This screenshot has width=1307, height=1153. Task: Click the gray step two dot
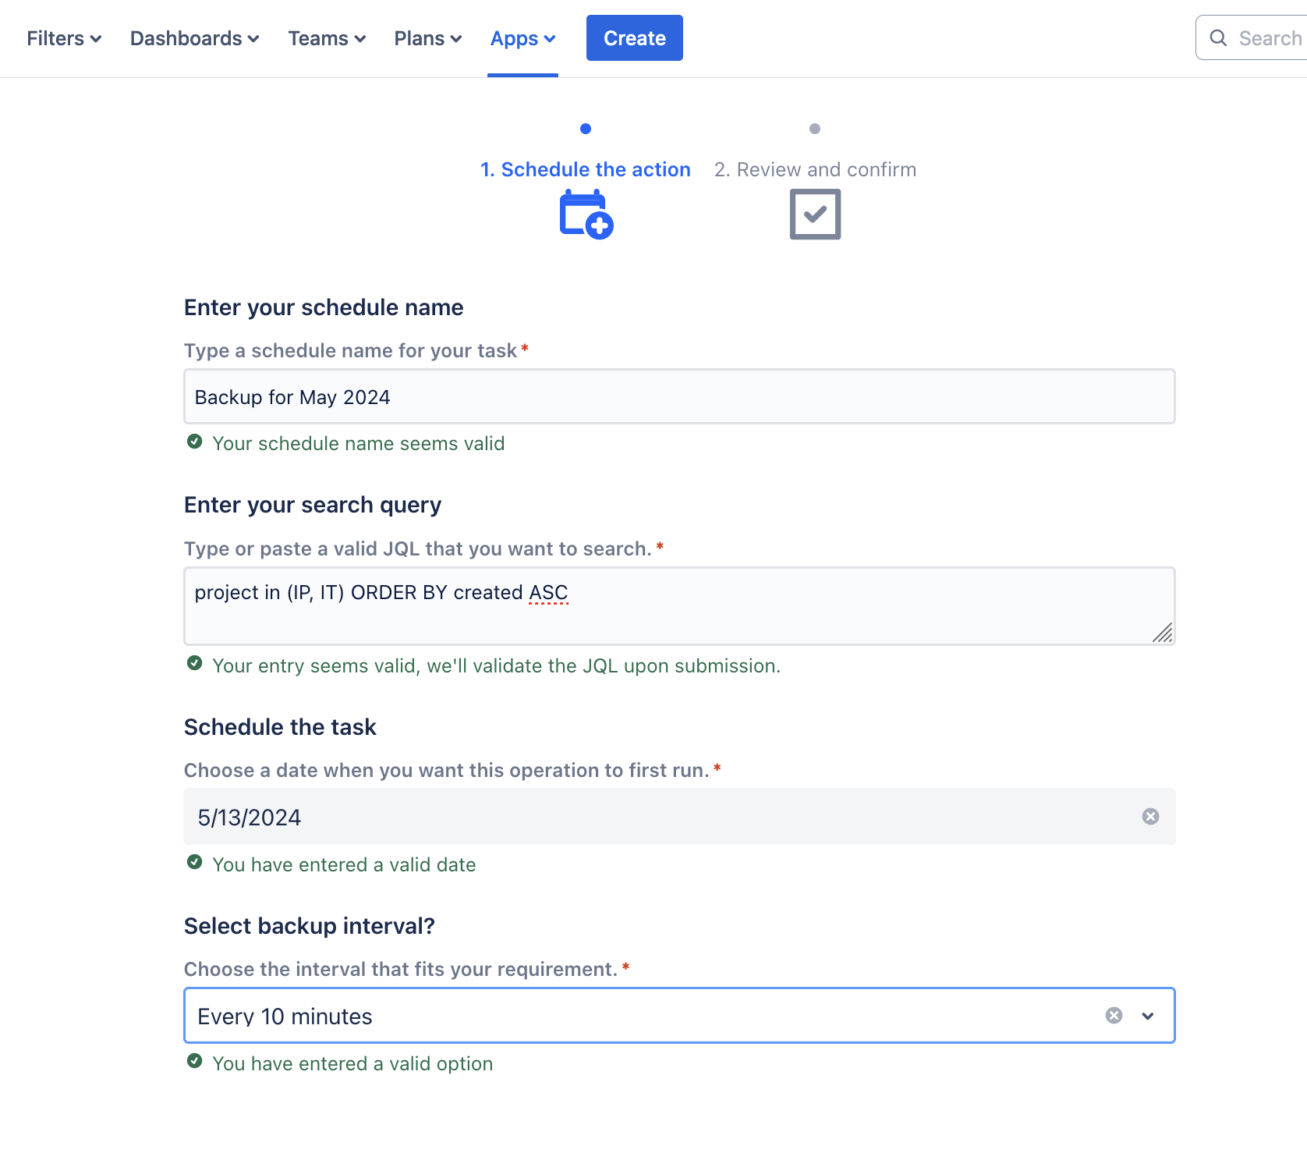[815, 129]
